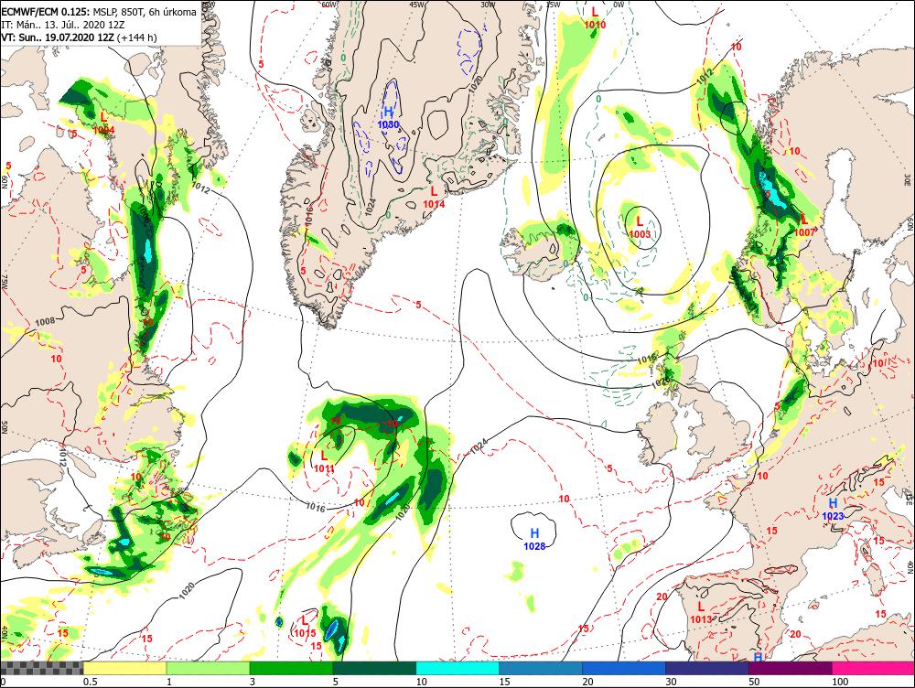Click the L 1013 low over Iberia
The width and height of the screenshot is (915, 688).
click(701, 612)
